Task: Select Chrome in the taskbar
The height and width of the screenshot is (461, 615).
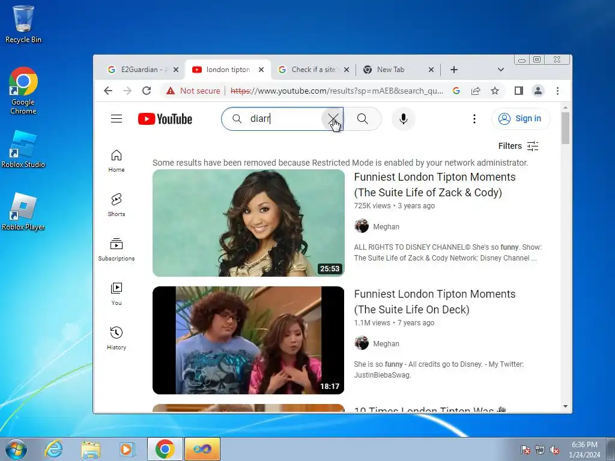Action: (x=165, y=449)
